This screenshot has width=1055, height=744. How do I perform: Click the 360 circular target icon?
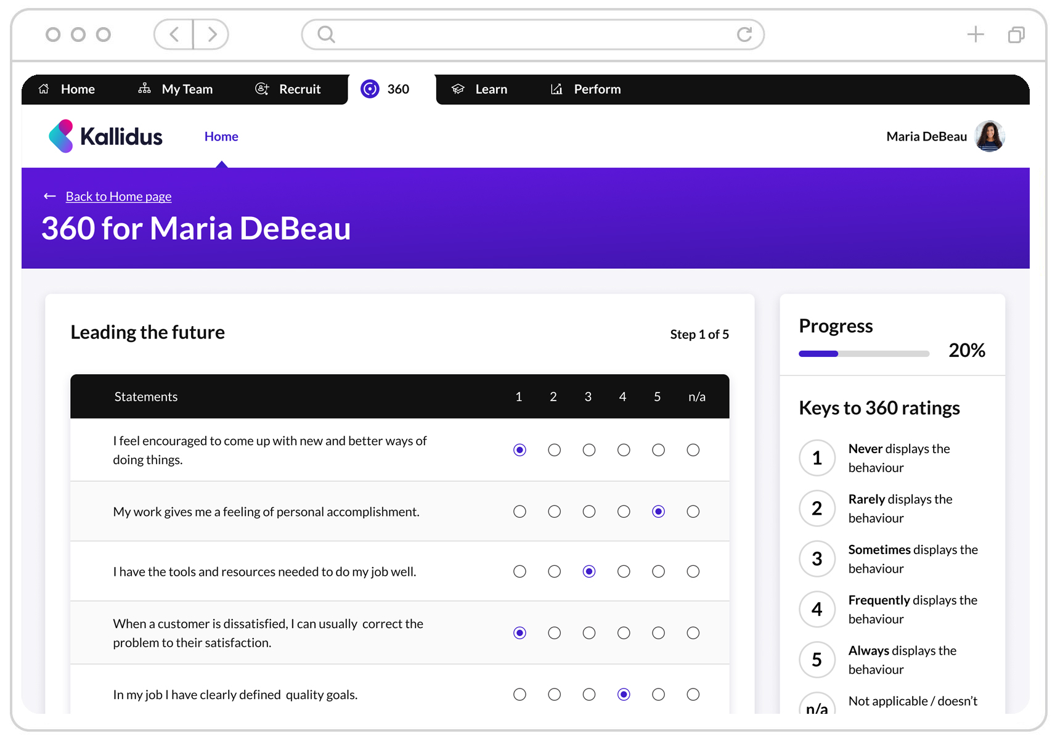pyautogui.click(x=370, y=89)
